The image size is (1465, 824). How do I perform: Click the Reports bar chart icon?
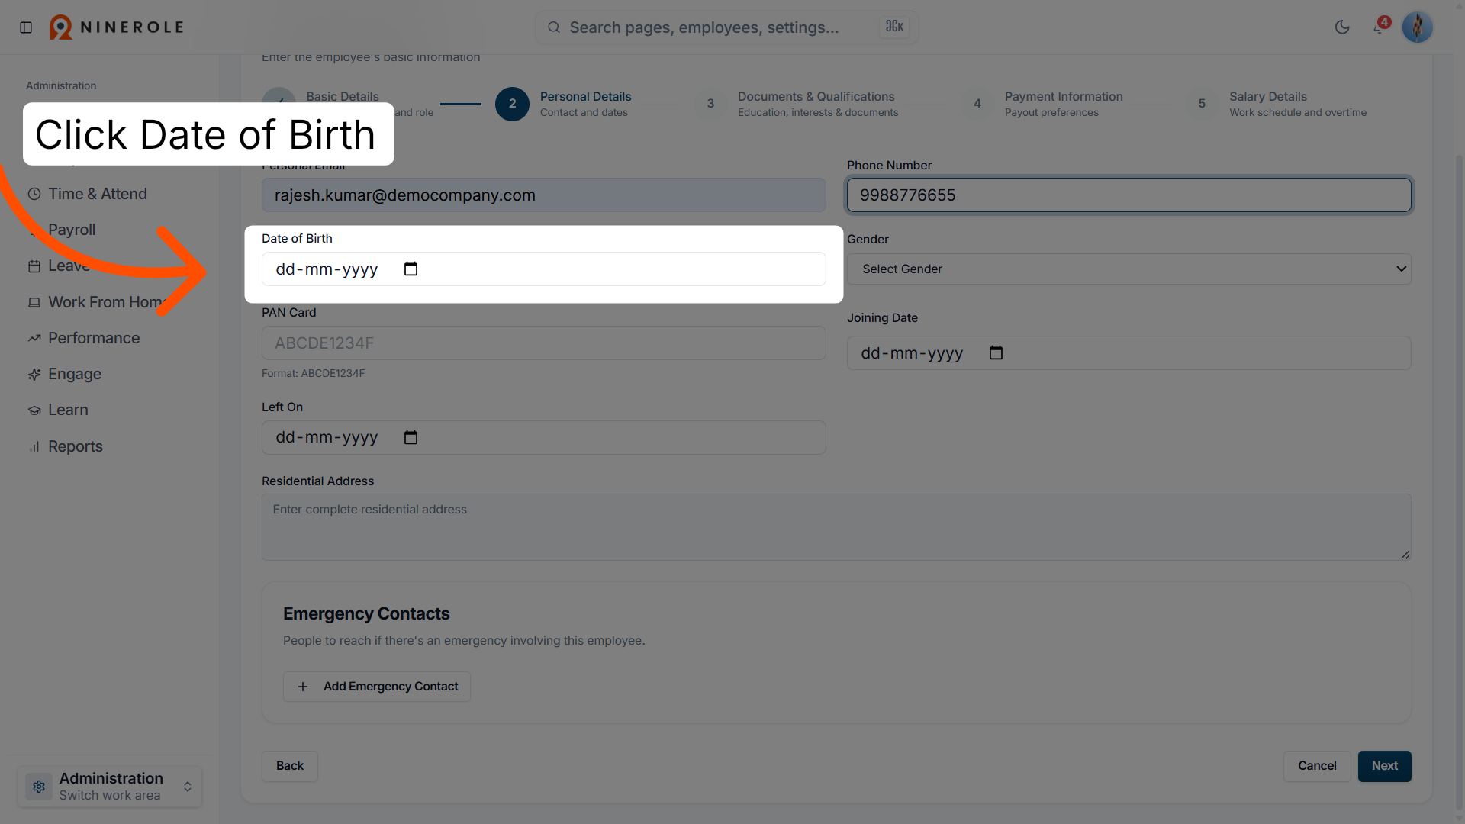[34, 446]
